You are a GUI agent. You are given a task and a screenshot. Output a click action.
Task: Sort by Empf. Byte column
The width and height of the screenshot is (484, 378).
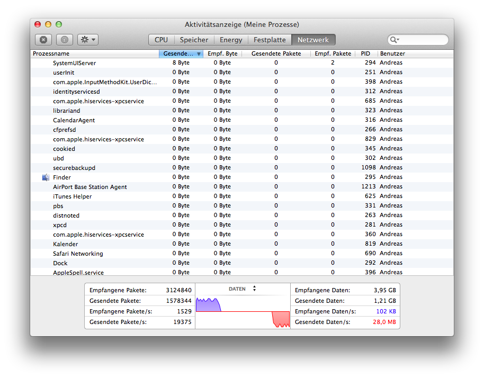tap(222, 53)
